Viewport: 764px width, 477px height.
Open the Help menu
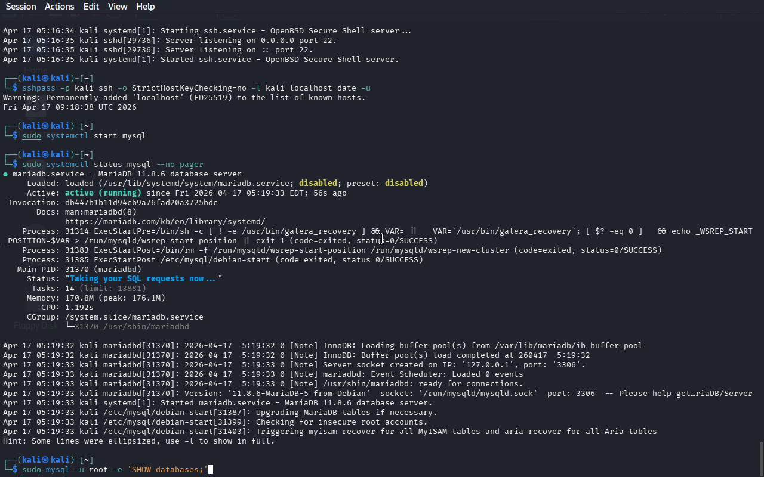click(145, 7)
